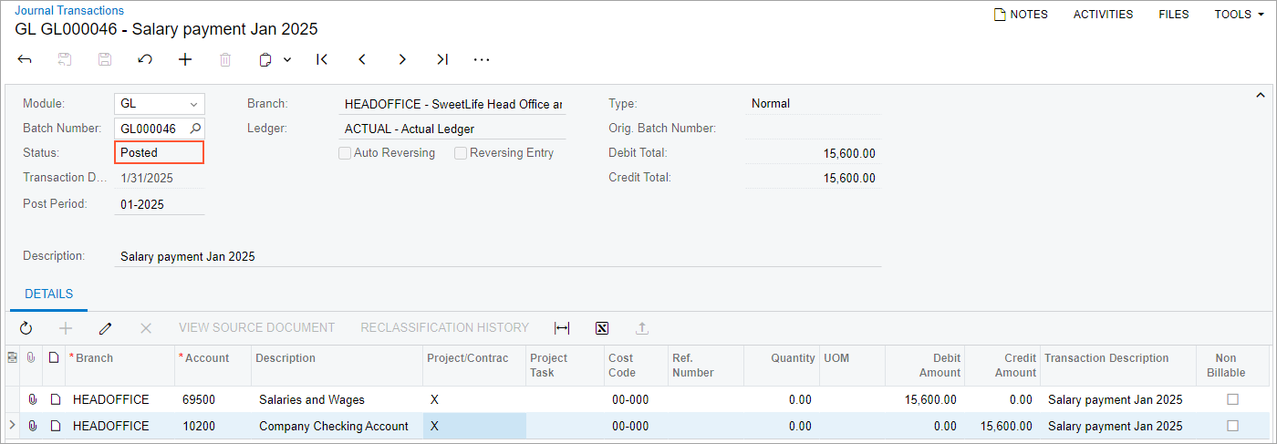Toggle the Auto Reversing checkbox
The image size is (1277, 444).
coord(345,153)
